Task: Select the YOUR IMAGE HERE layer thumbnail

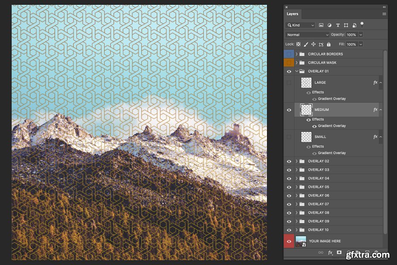Action: 301,241
